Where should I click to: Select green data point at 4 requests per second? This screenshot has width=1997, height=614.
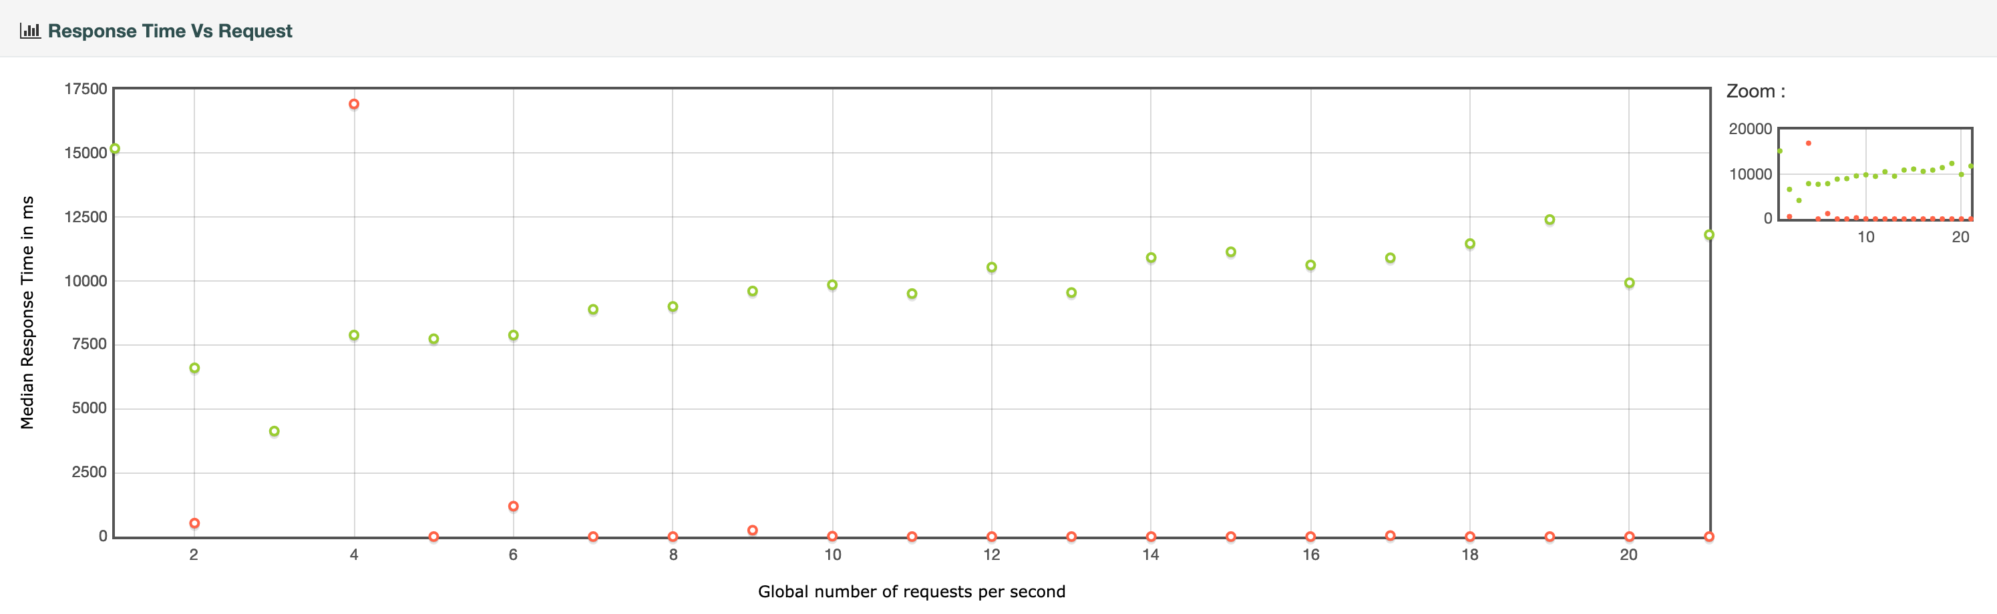point(353,335)
